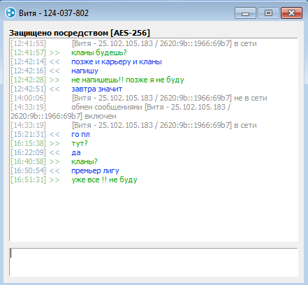The height and width of the screenshot is (285, 308).
Task: Minimize the Витя chat window
Action: (x=245, y=13)
